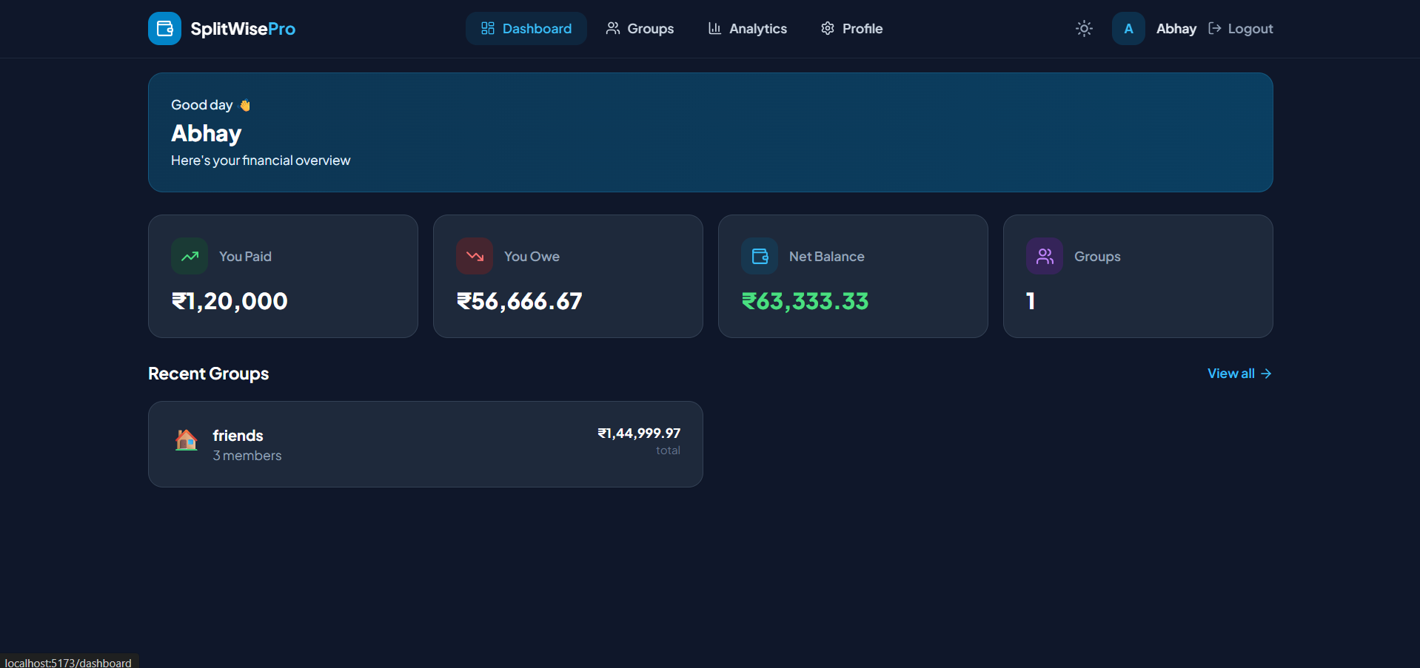Click the Good day greeting text
This screenshot has width=1420, height=668.
coord(202,105)
